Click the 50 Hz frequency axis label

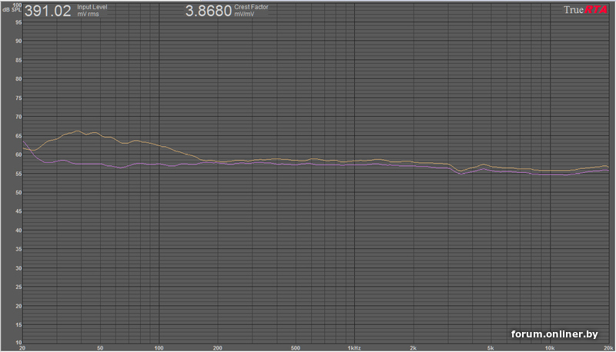(x=100, y=348)
